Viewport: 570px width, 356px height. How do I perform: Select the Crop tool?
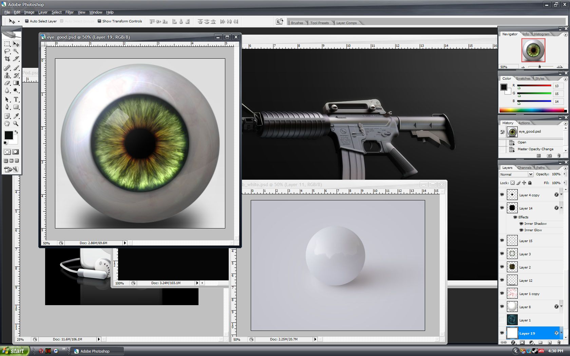pyautogui.click(x=7, y=59)
